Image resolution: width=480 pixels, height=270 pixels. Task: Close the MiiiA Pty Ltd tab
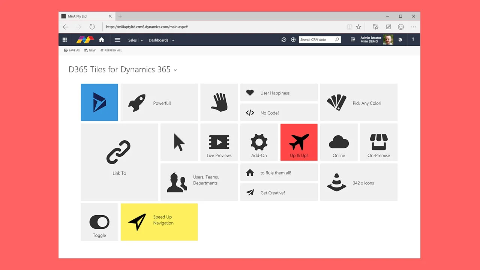point(110,16)
